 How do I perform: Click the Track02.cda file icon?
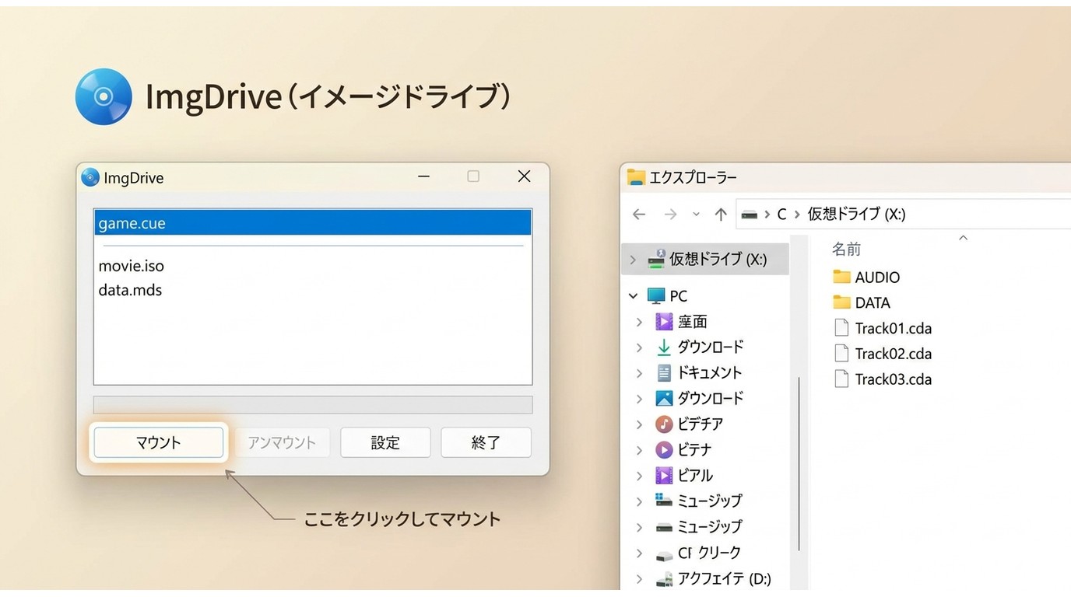coord(841,353)
